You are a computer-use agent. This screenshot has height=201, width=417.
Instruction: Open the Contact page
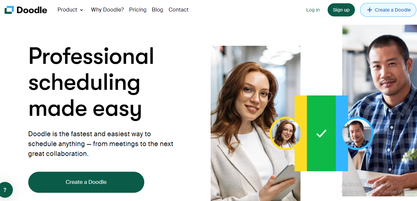point(178,10)
